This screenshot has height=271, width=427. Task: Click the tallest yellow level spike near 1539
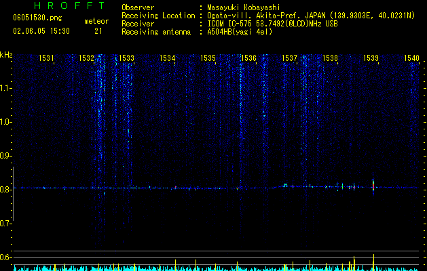pyautogui.click(x=373, y=262)
